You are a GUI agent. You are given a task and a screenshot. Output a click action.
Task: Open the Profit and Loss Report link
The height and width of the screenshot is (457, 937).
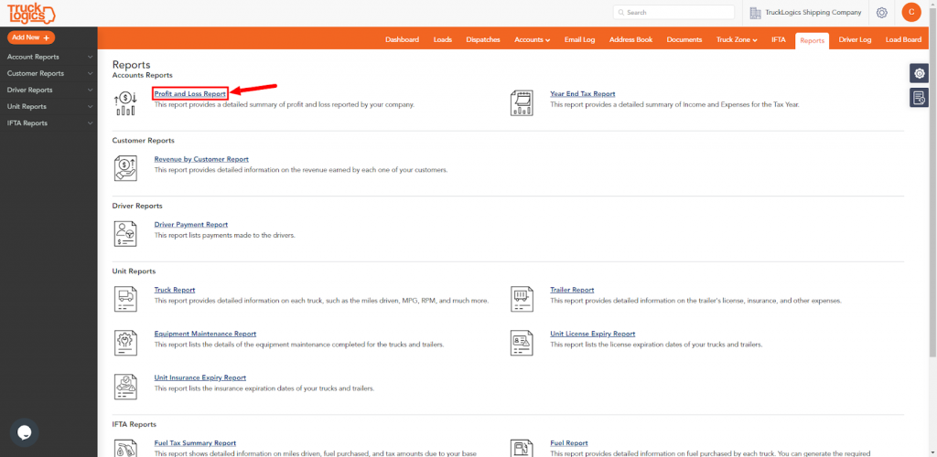pyautogui.click(x=190, y=93)
